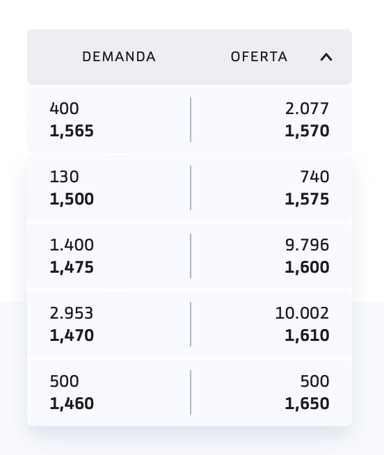The height and width of the screenshot is (455, 384).
Task: Collapse the order book with the chevron
Action: [326, 57]
